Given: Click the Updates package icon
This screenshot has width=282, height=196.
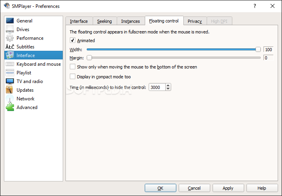Looking at the screenshot, I should pyautogui.click(x=10, y=90).
